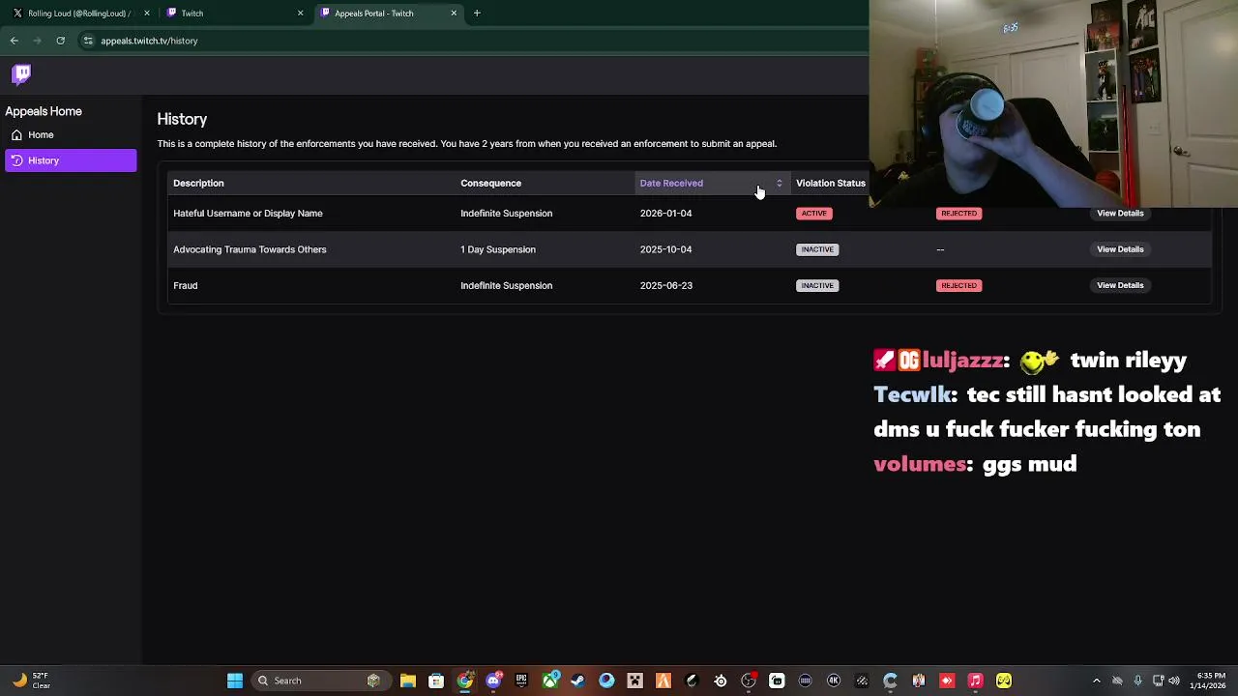Close the Rolling Loud tab
This screenshot has height=696, width=1238.
(x=147, y=14)
